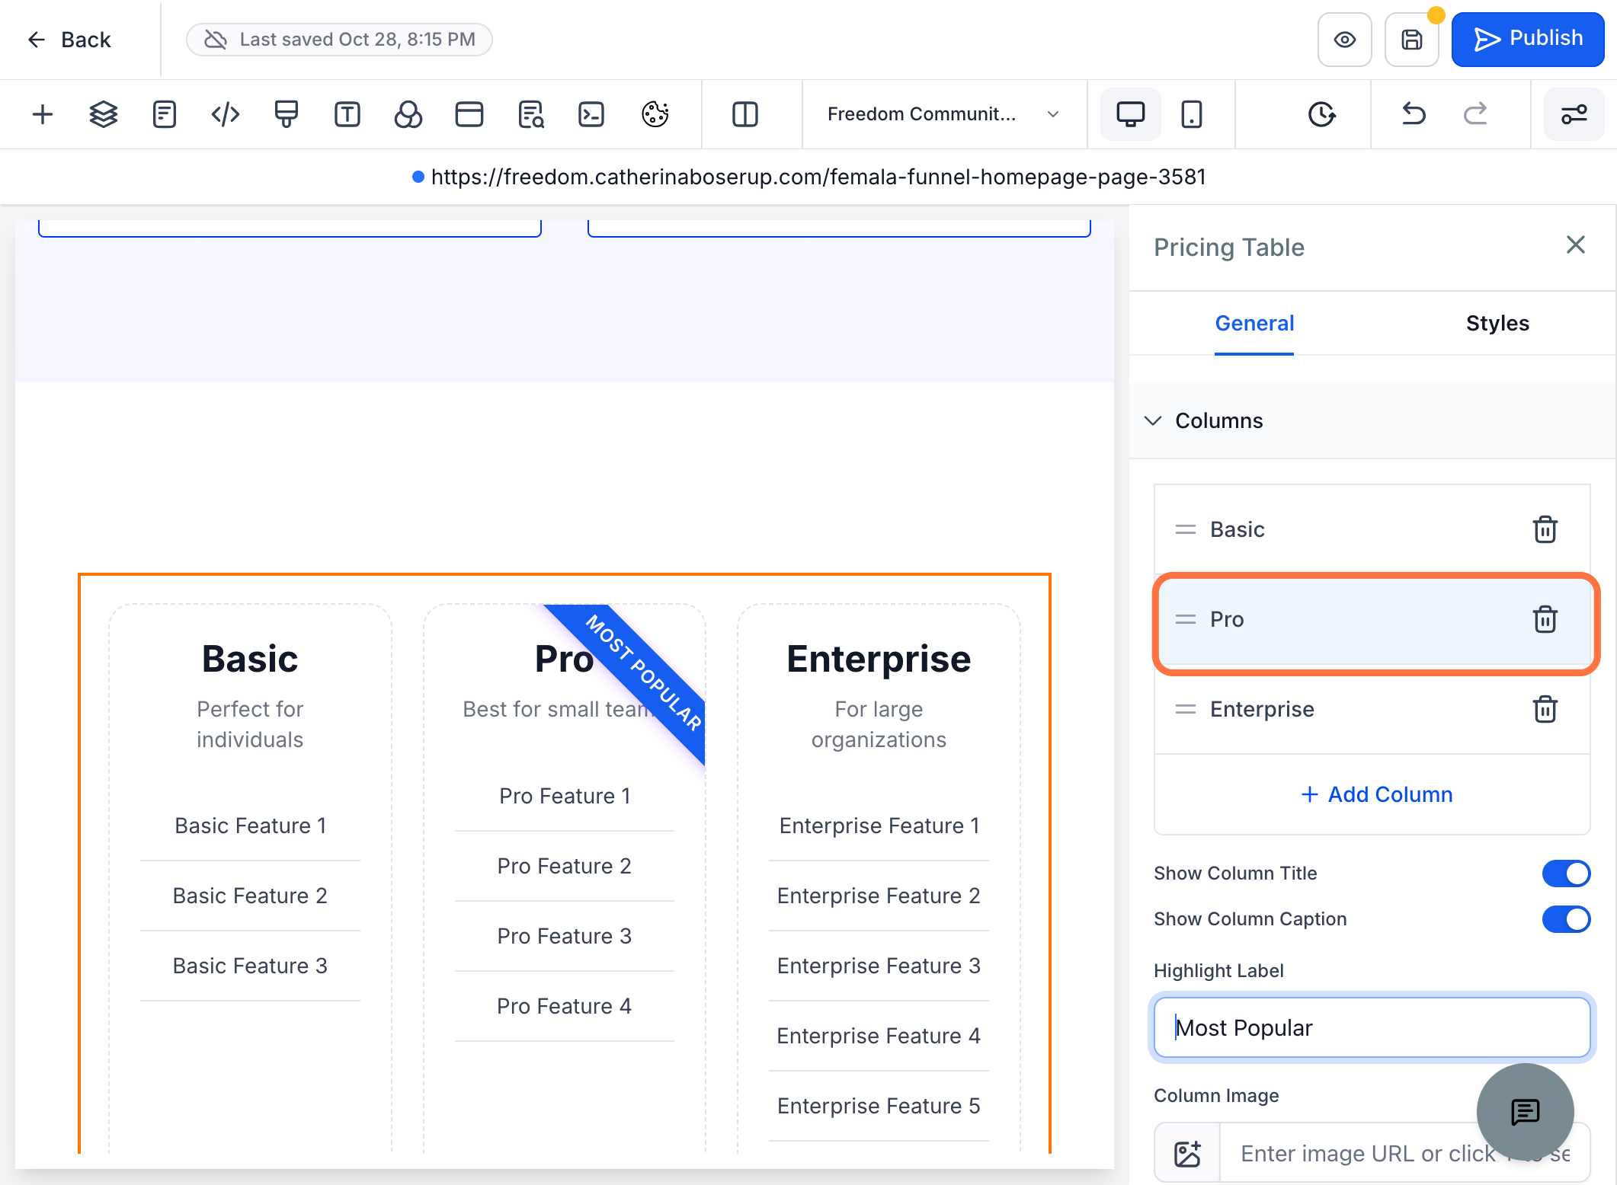This screenshot has height=1185, width=1617.
Task: Select the Enterprise column row
Action: (1372, 709)
